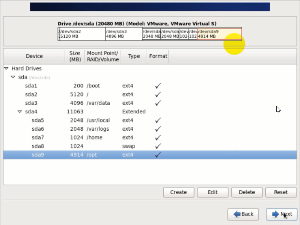Screen dimensions: 300x225
Task: Click the /home mount point cell
Action: point(95,137)
